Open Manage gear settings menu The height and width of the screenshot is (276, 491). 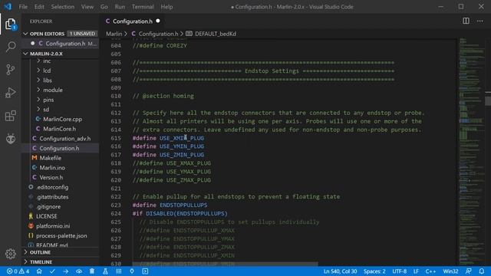(x=10, y=254)
